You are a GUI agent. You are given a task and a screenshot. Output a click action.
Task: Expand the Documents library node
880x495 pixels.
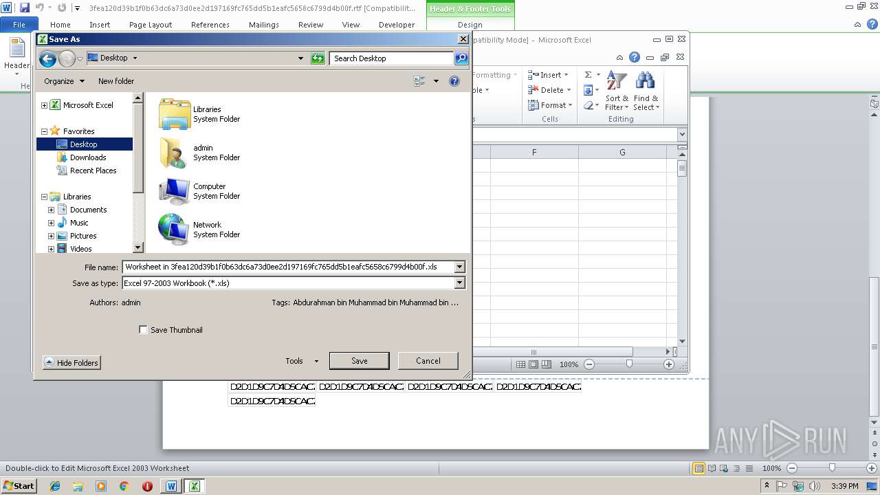[x=51, y=210]
